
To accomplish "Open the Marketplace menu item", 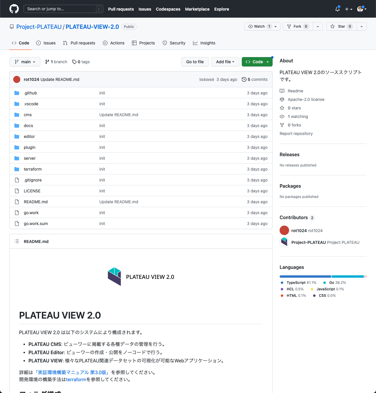I will 197,9.
